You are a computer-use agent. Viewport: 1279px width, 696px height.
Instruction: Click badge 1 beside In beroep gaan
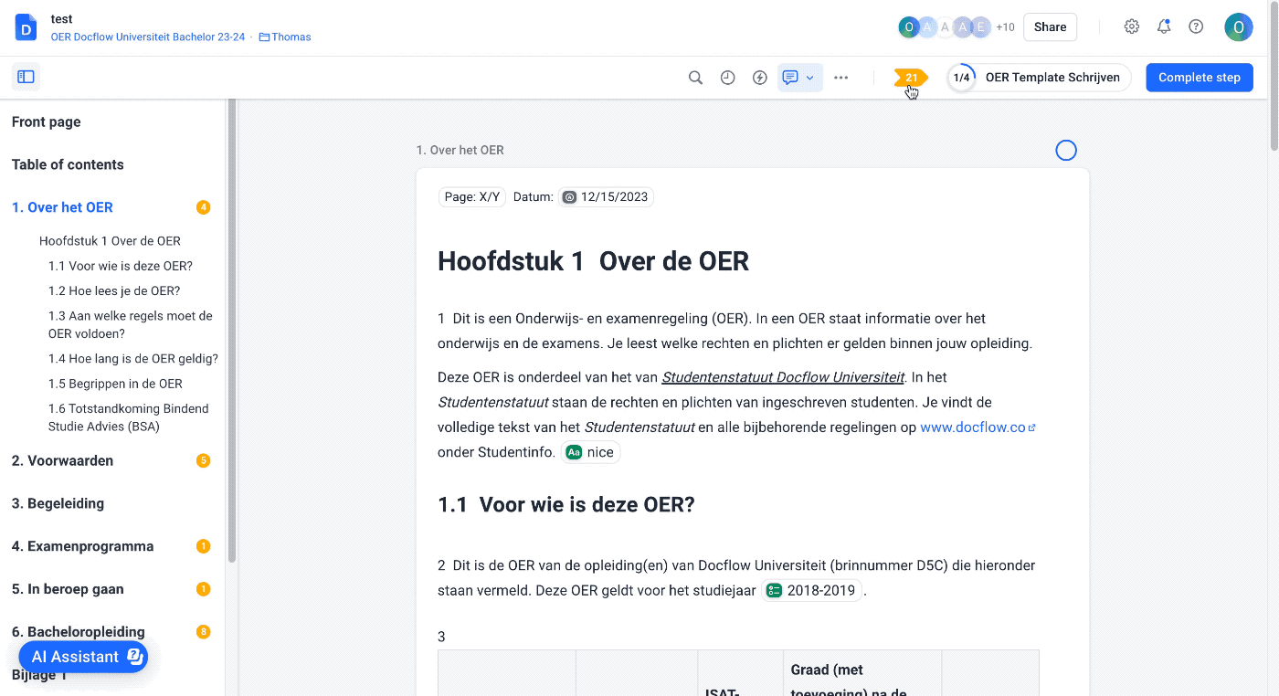pos(204,589)
